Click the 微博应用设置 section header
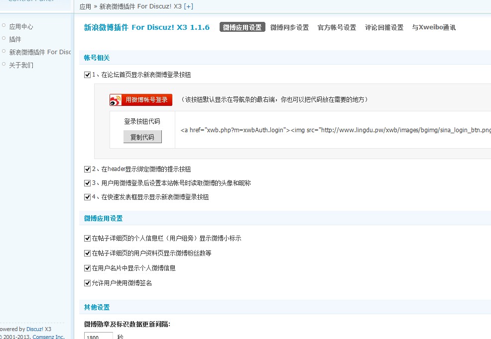This screenshot has width=491, height=339. coord(104,218)
